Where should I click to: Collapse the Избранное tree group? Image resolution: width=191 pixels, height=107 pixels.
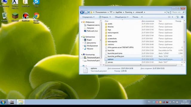[82, 22]
